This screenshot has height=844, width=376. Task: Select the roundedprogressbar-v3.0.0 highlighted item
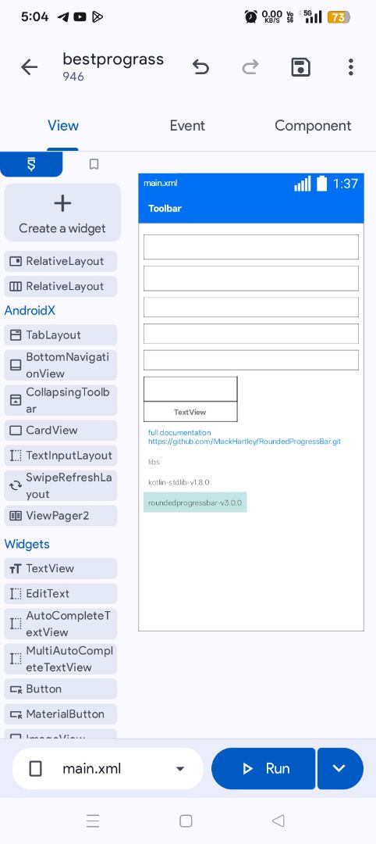195,502
